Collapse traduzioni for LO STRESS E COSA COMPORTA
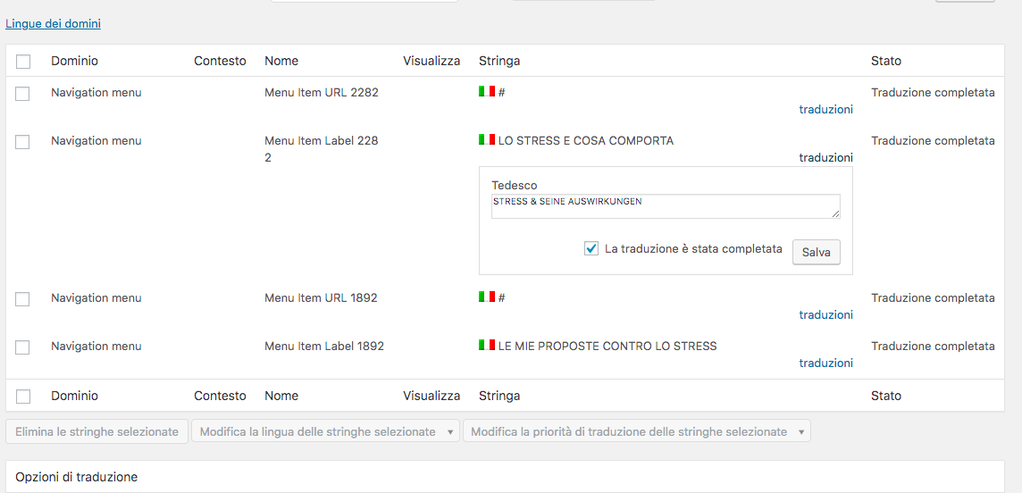This screenshot has width=1022, height=493. click(825, 158)
